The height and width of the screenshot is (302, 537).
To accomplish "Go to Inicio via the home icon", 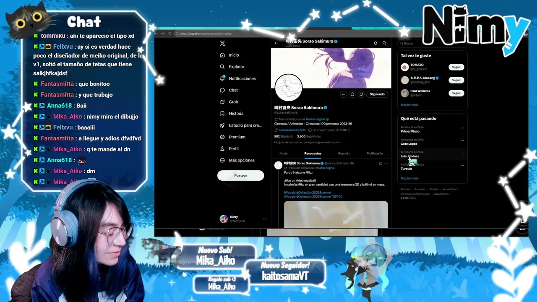I will [x=222, y=55].
